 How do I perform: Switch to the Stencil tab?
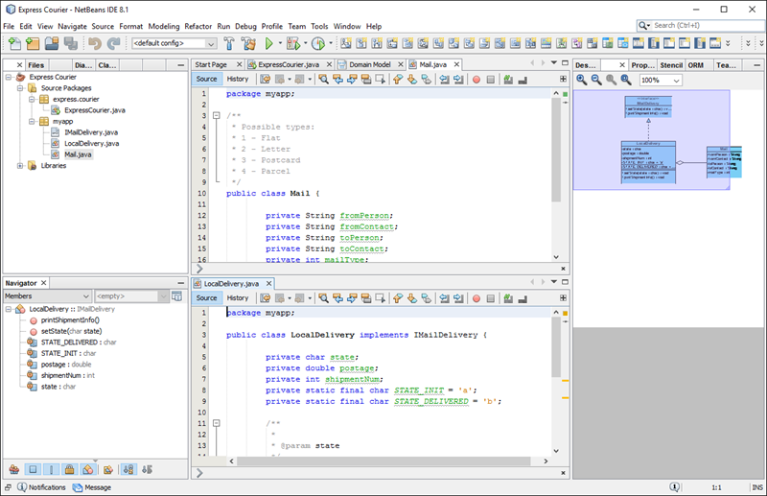(671, 65)
